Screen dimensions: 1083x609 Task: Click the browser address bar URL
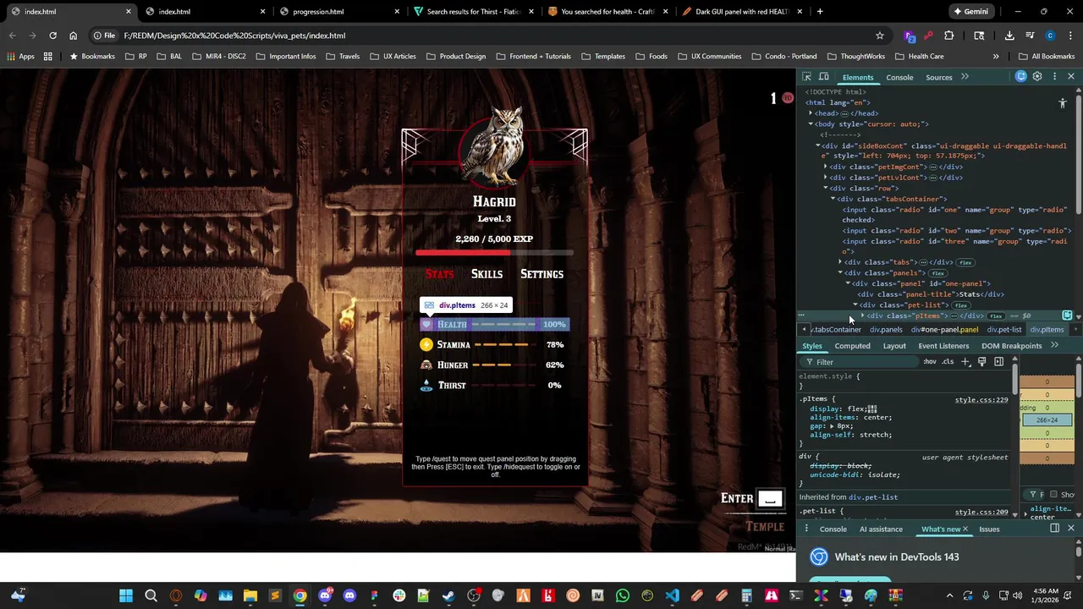pos(234,36)
